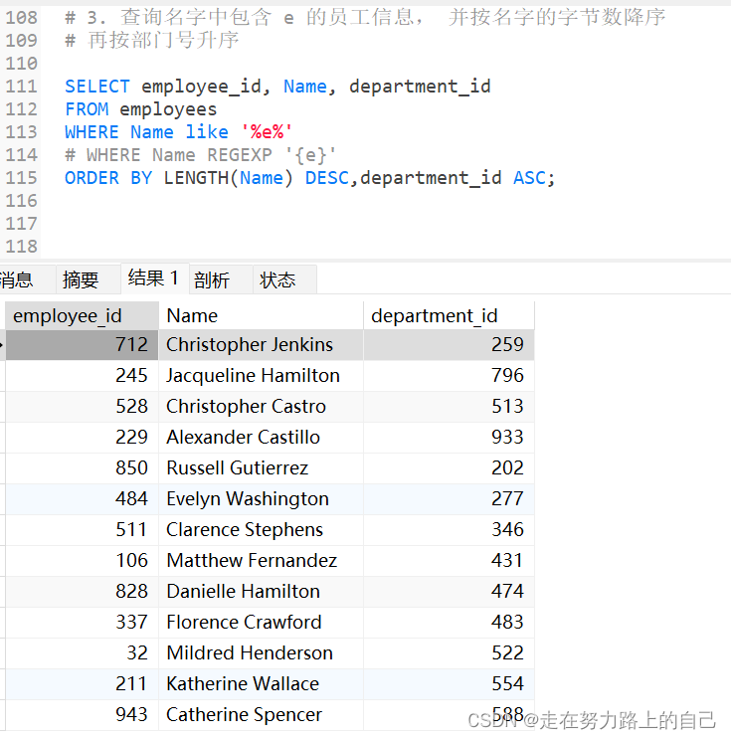Open the 剖析 tab

coord(220,279)
